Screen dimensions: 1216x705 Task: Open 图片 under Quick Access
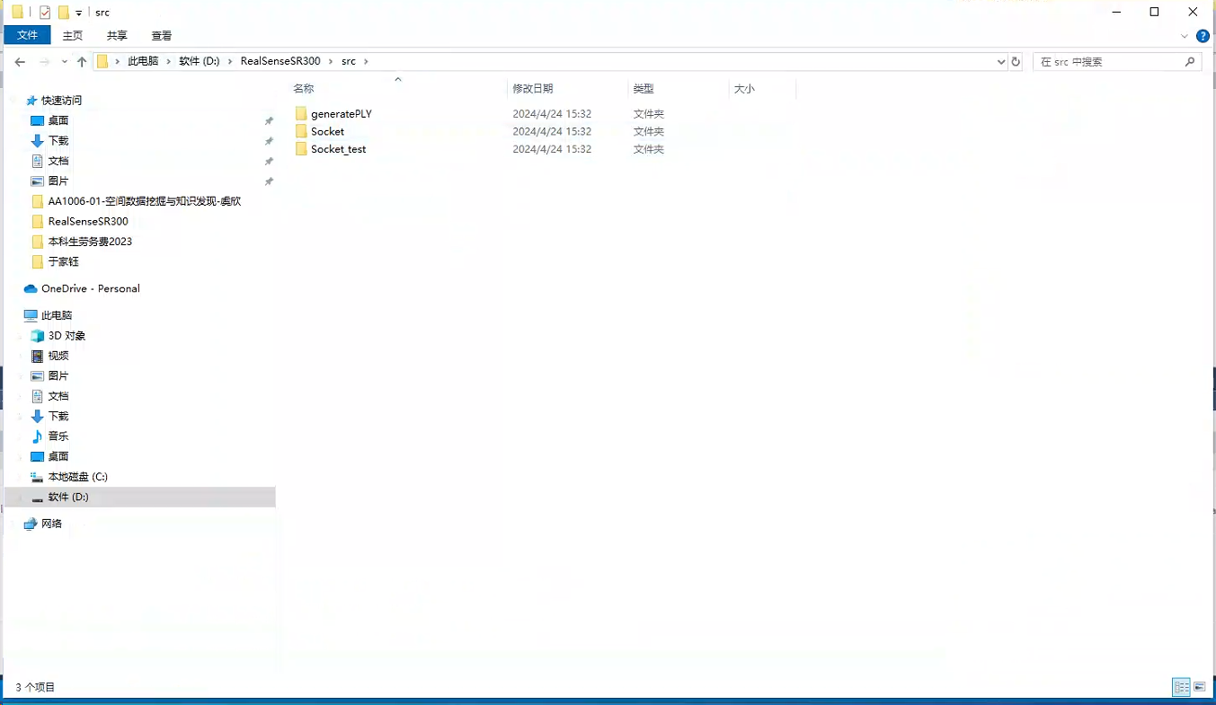point(58,181)
